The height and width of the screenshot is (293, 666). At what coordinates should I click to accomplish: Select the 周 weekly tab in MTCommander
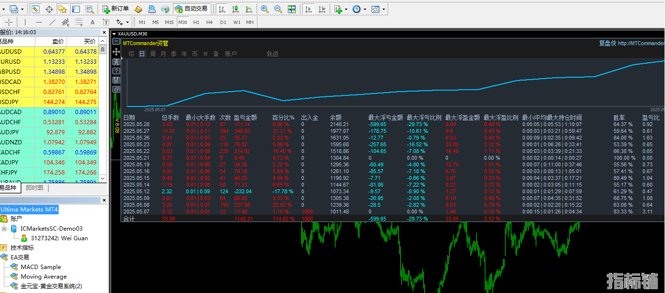153,54
